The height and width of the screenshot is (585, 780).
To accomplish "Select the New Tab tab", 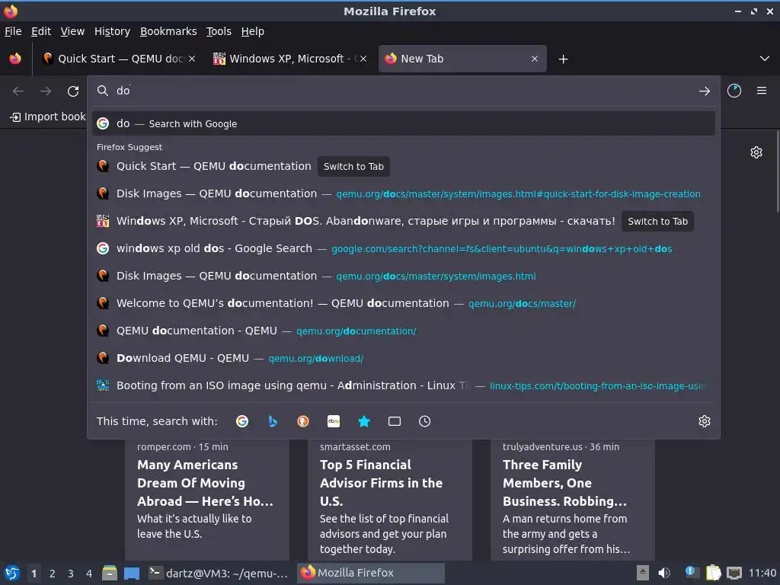I will tap(462, 59).
